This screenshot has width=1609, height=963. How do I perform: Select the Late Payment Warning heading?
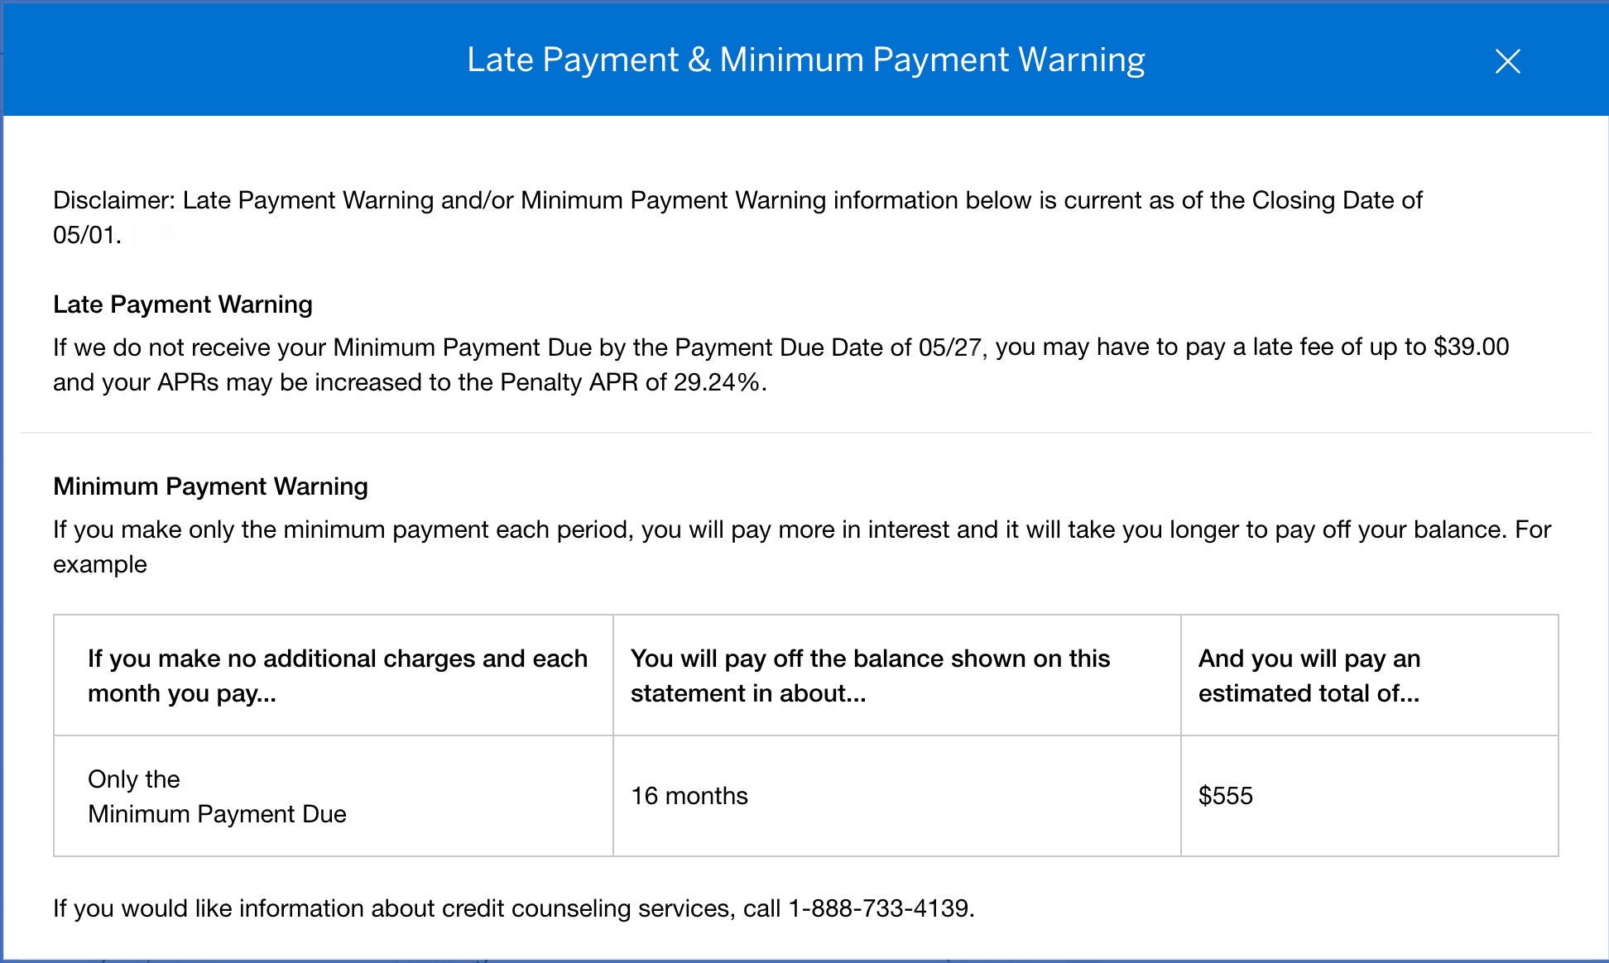click(183, 304)
